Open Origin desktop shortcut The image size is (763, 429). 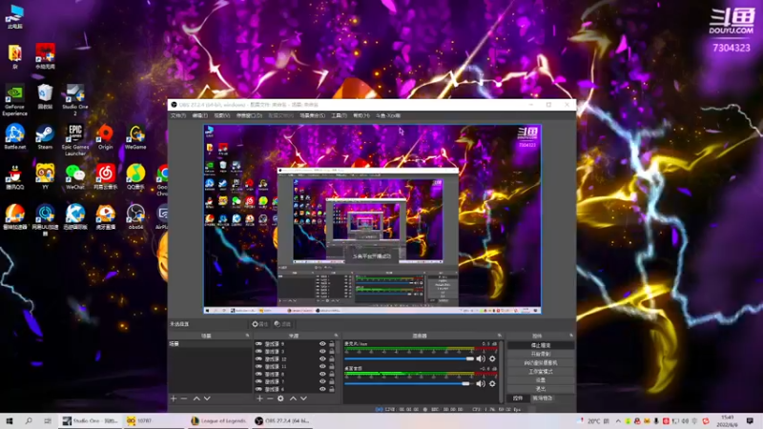tap(105, 137)
